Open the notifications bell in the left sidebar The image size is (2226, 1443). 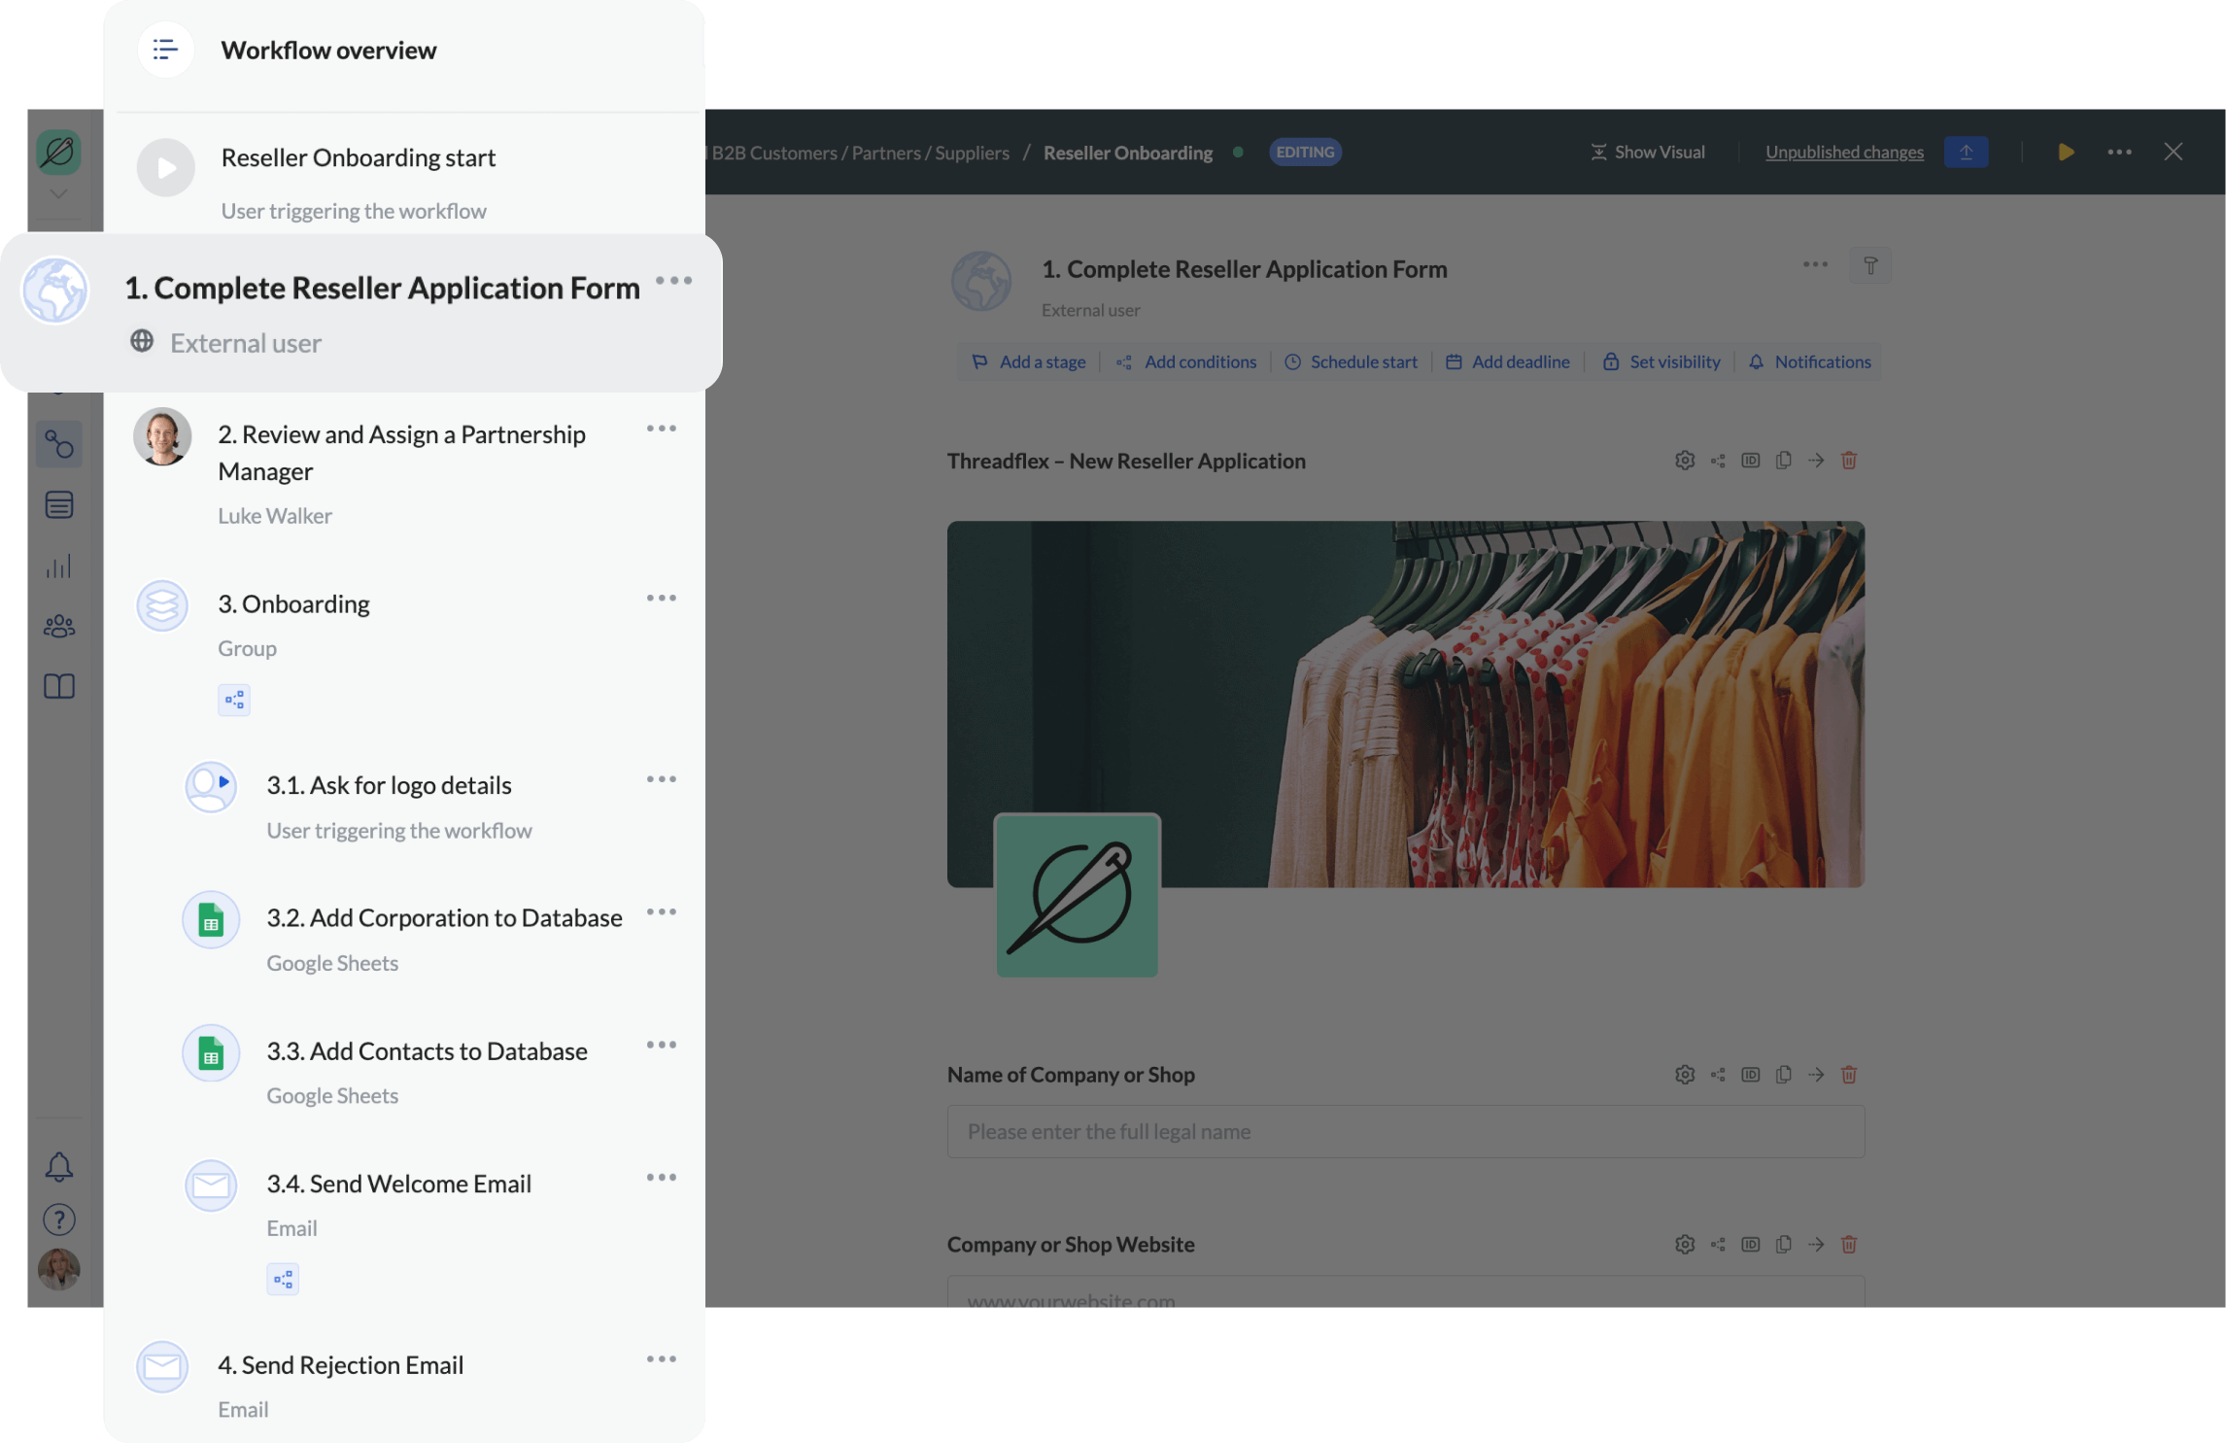59,1166
